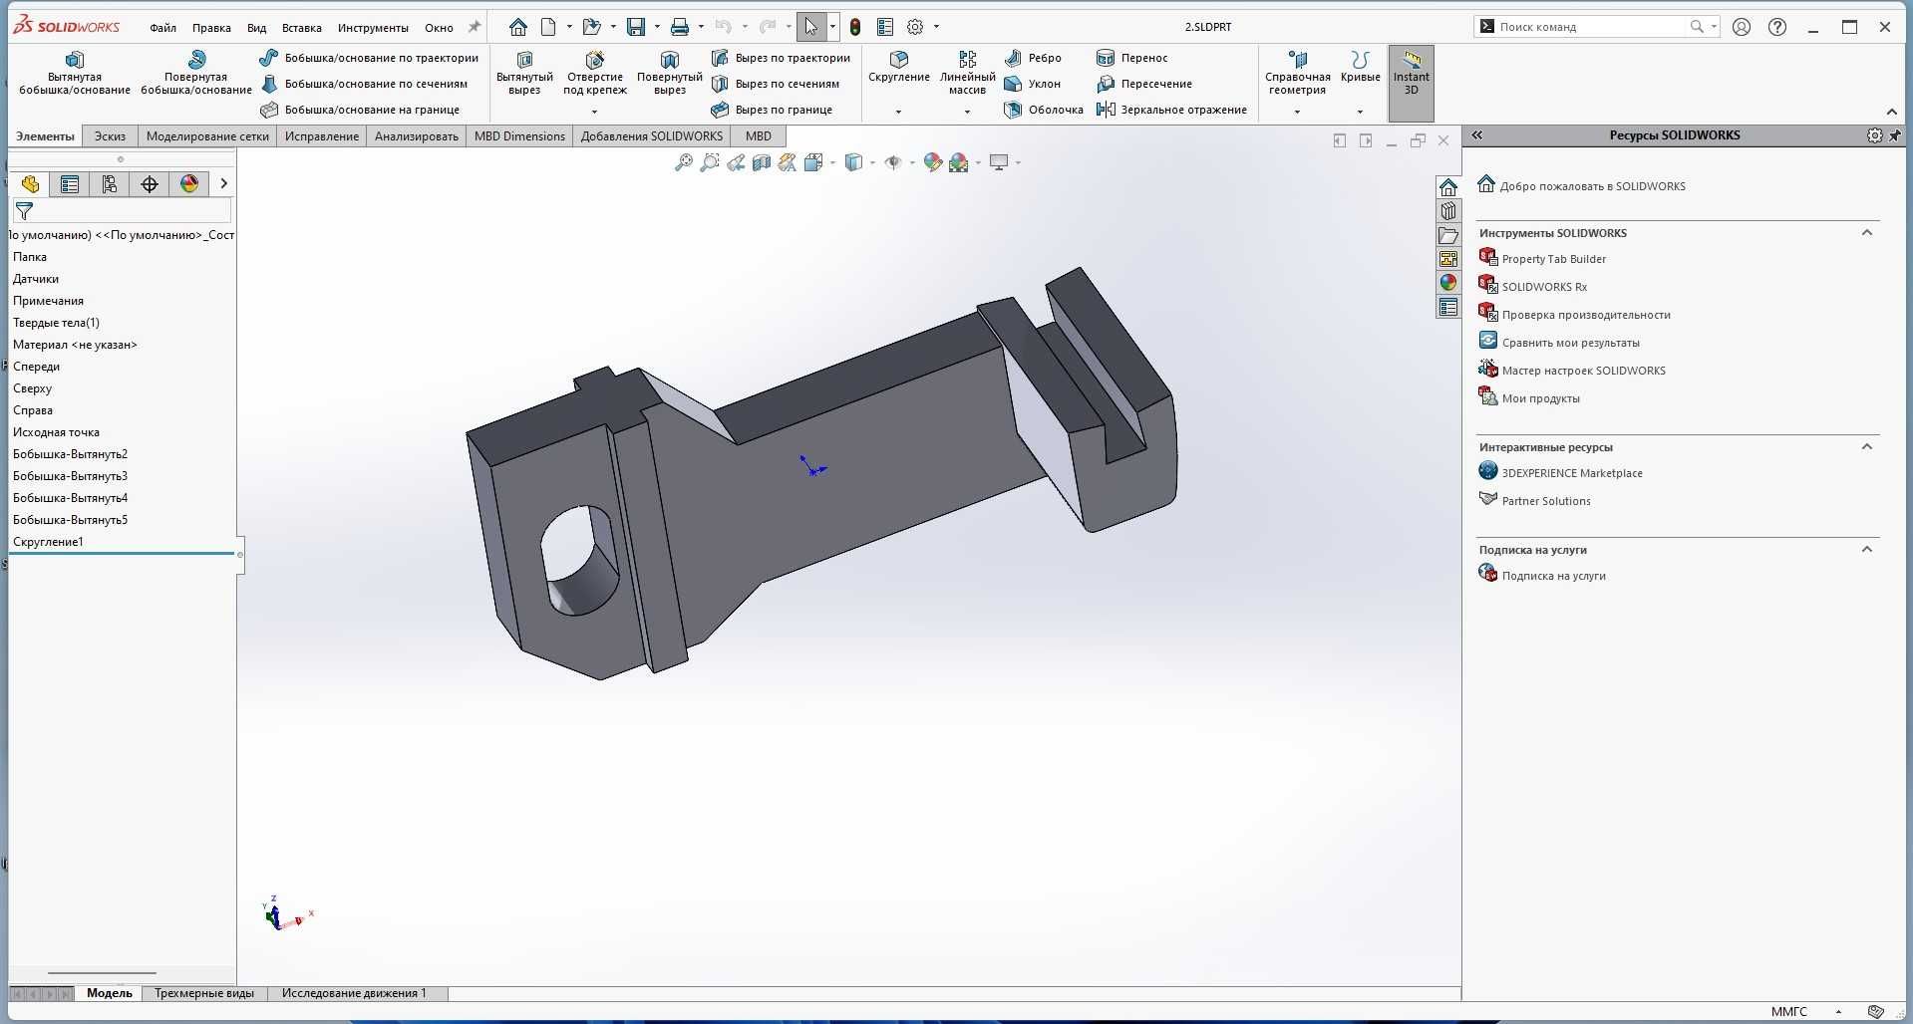The width and height of the screenshot is (1913, 1024).
Task: Select the Ребро rib tool
Action: (1033, 58)
